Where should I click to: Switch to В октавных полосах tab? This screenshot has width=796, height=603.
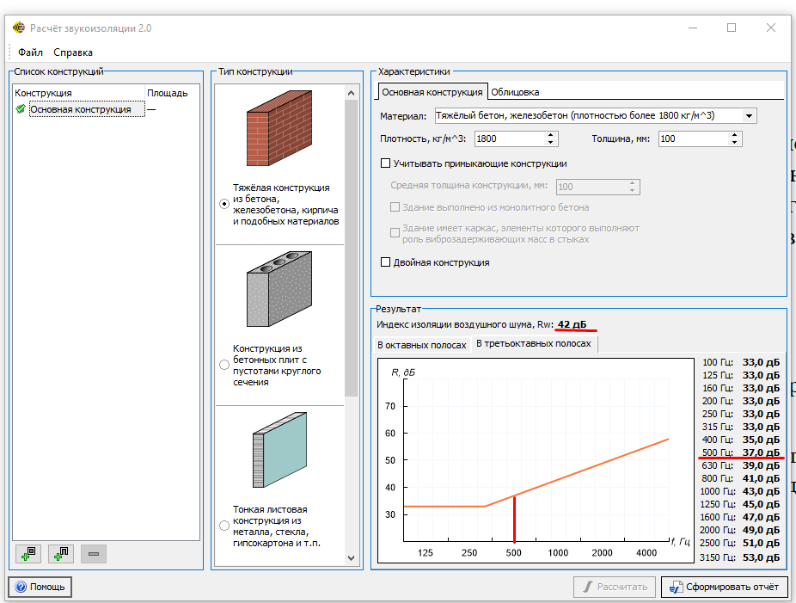point(421,344)
